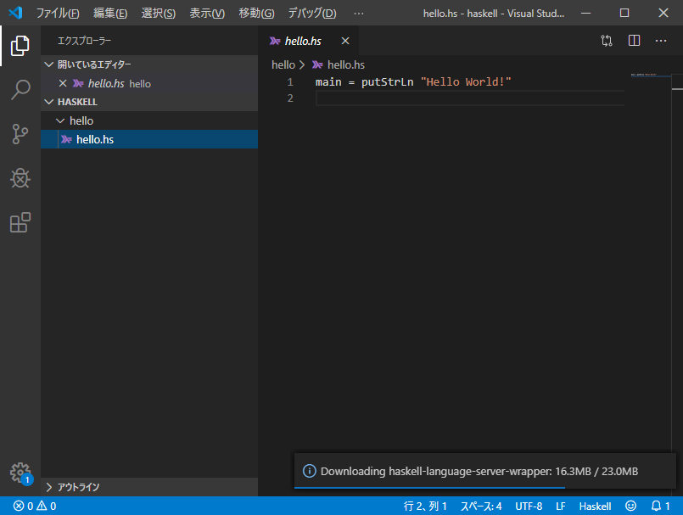This screenshot has width=683, height=515.
Task: Click the hello breadcrumb above the editor
Action: coord(283,64)
